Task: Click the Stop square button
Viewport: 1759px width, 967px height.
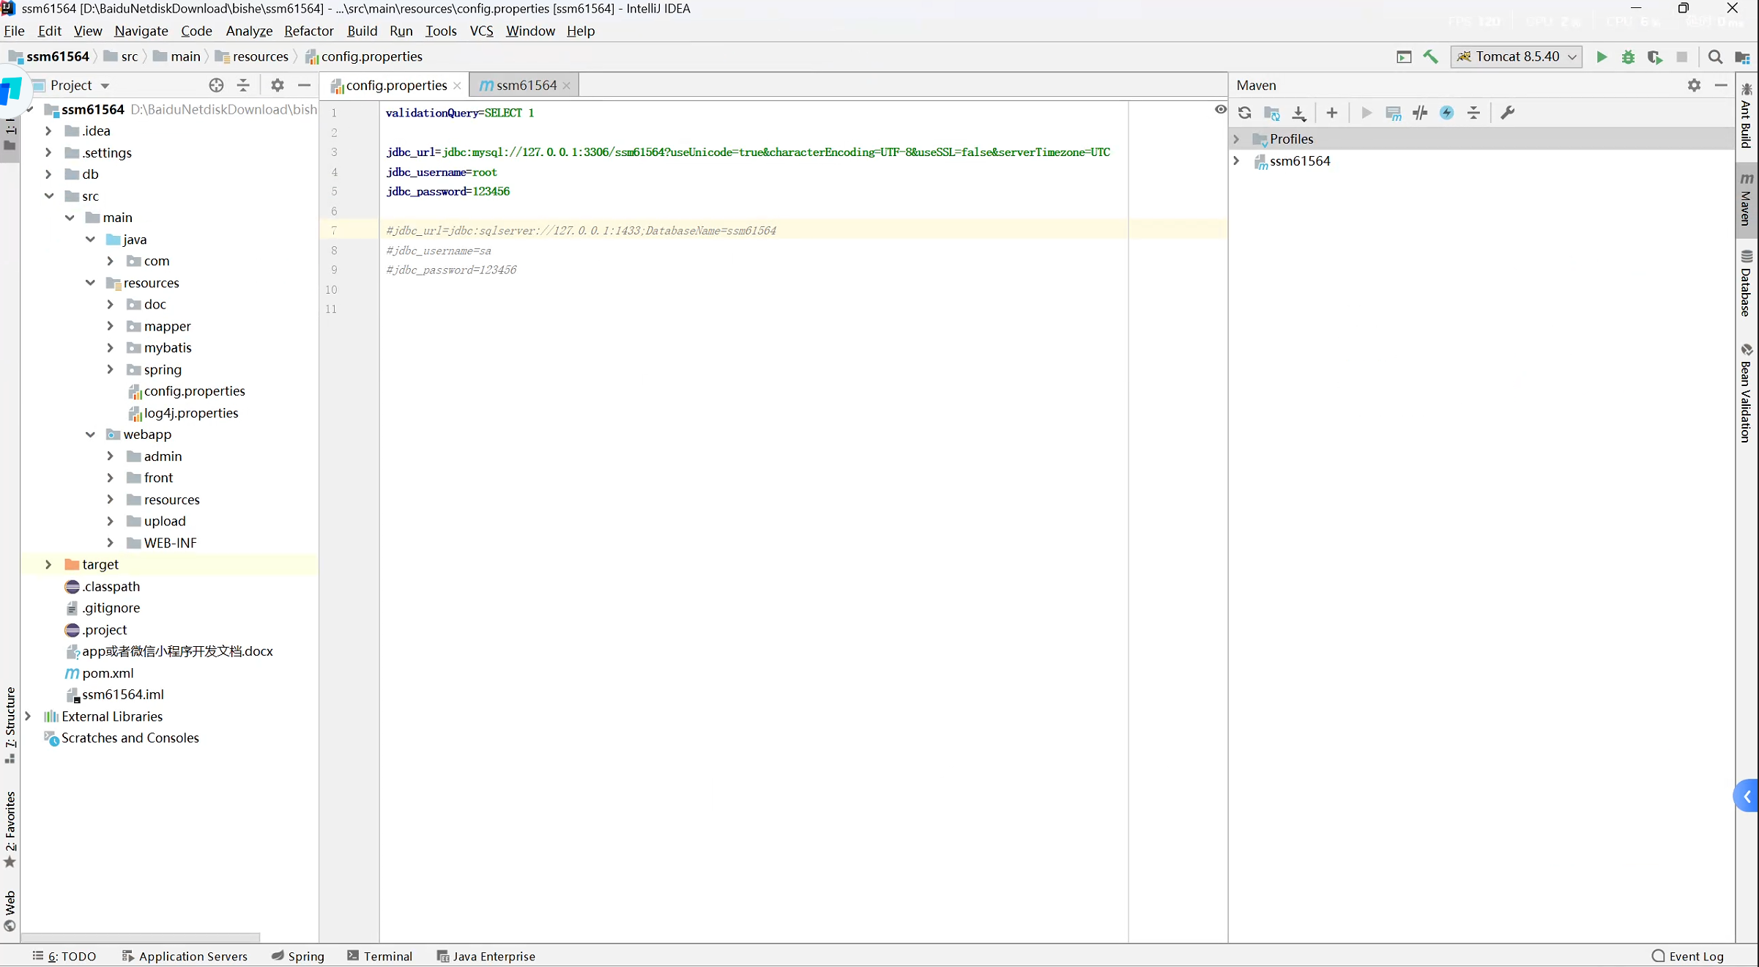Action: click(1682, 57)
